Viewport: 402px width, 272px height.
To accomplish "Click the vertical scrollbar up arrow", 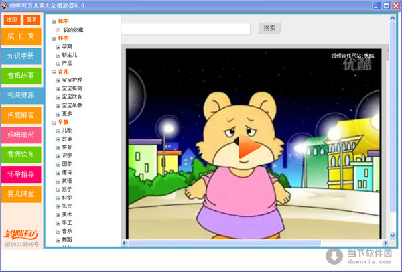I will 393,18.
